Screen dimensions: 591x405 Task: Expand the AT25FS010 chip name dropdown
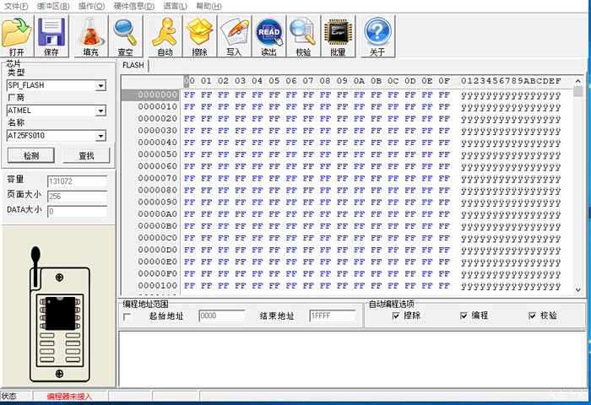(100, 136)
